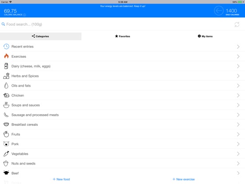This screenshot has height=184, width=245.
Task: Switch to the My items tab
Action: (x=205, y=36)
